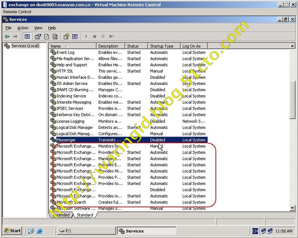Viewport: 298px width, 238px height.
Task: Select Services (Local) tree node
Action: (25, 46)
